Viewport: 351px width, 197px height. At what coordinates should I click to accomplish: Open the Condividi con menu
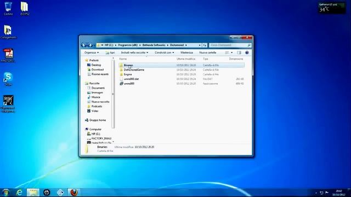click(x=165, y=53)
